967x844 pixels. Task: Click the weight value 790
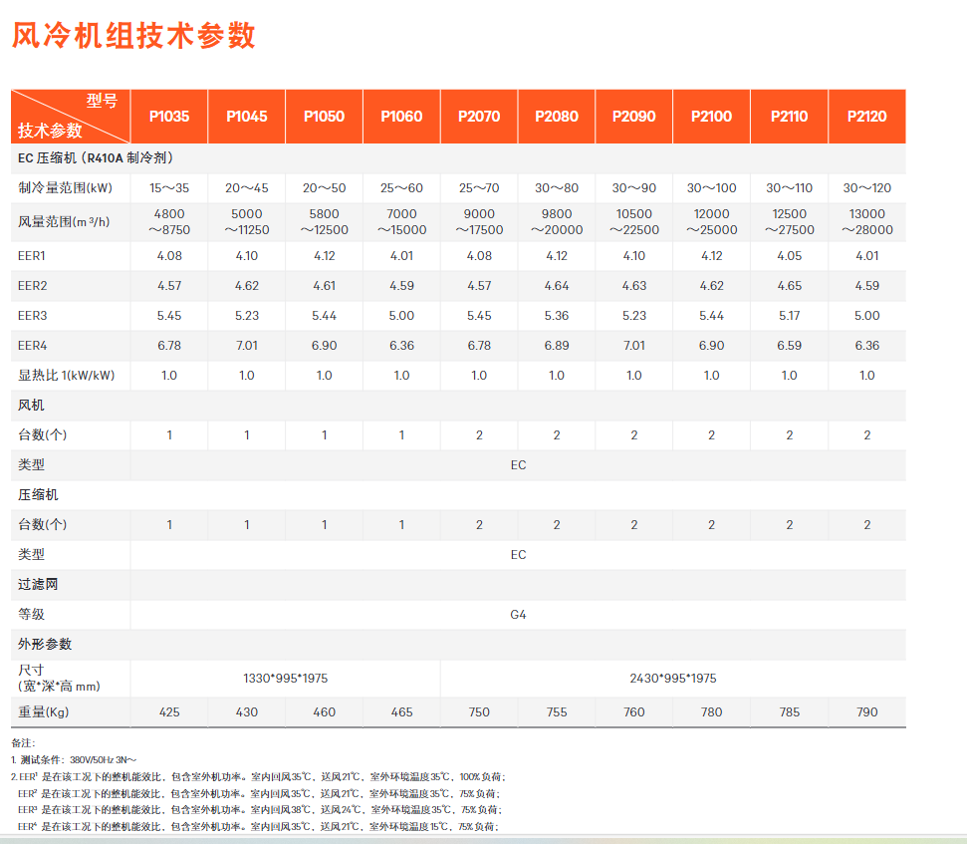click(866, 712)
